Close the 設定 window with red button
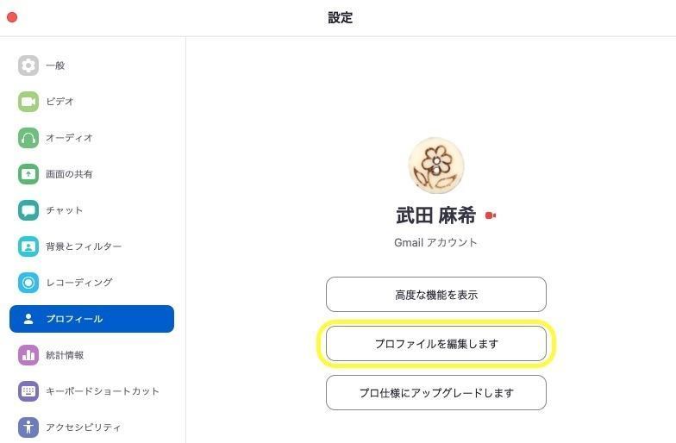This screenshot has height=443, width=676. pyautogui.click(x=12, y=17)
